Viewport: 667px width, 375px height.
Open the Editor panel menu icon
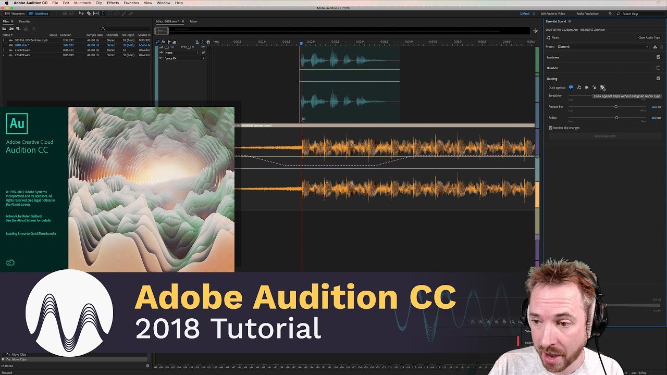[183, 21]
